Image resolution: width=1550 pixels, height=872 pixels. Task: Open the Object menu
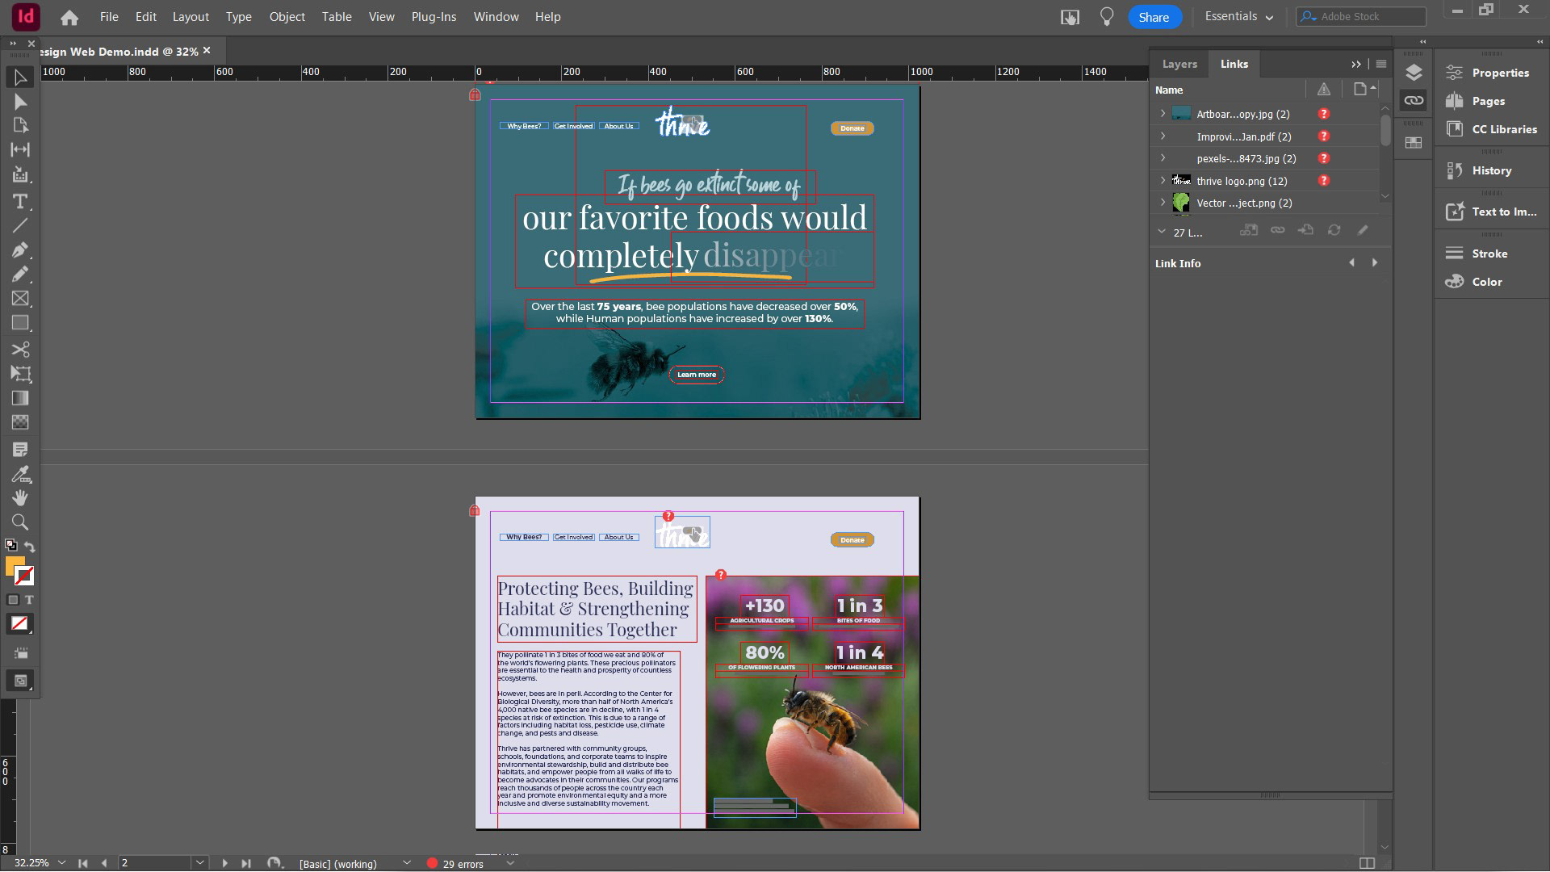(287, 17)
